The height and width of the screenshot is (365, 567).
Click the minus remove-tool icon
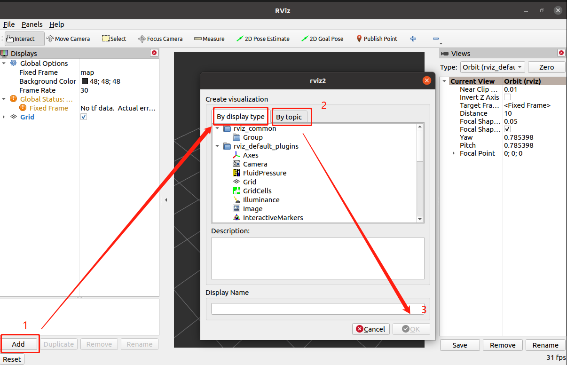(x=435, y=39)
